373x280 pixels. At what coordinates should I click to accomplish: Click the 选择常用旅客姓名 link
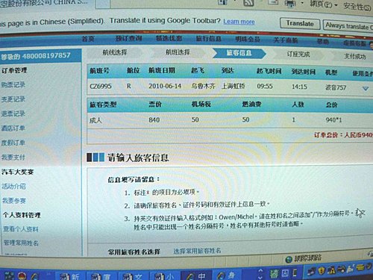tap(197, 251)
